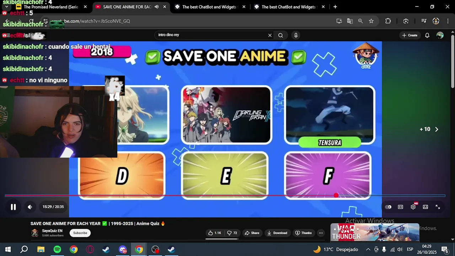Open the 13°C Despejado weather widget

pos(335,250)
